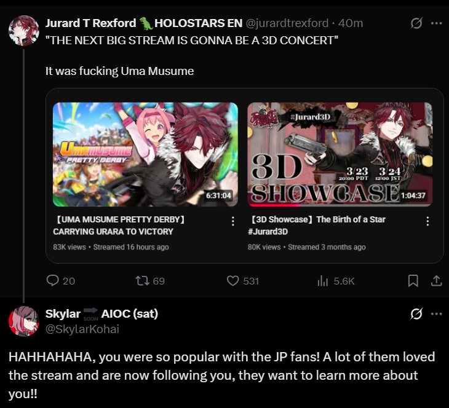The height and width of the screenshot is (408, 449).
Task: Bookmark Jurard's tweet
Action: (x=413, y=281)
